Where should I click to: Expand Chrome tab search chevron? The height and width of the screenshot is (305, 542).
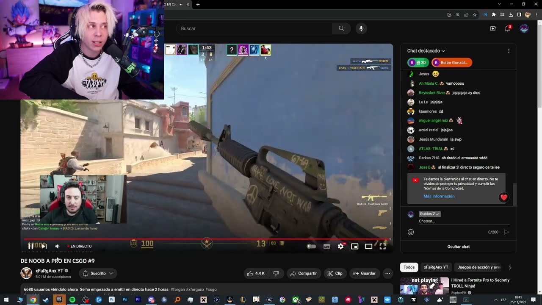coord(499,4)
